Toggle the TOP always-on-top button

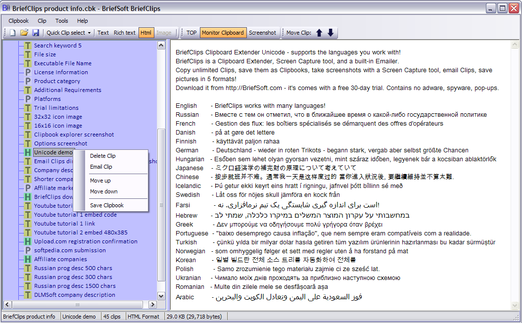point(191,33)
